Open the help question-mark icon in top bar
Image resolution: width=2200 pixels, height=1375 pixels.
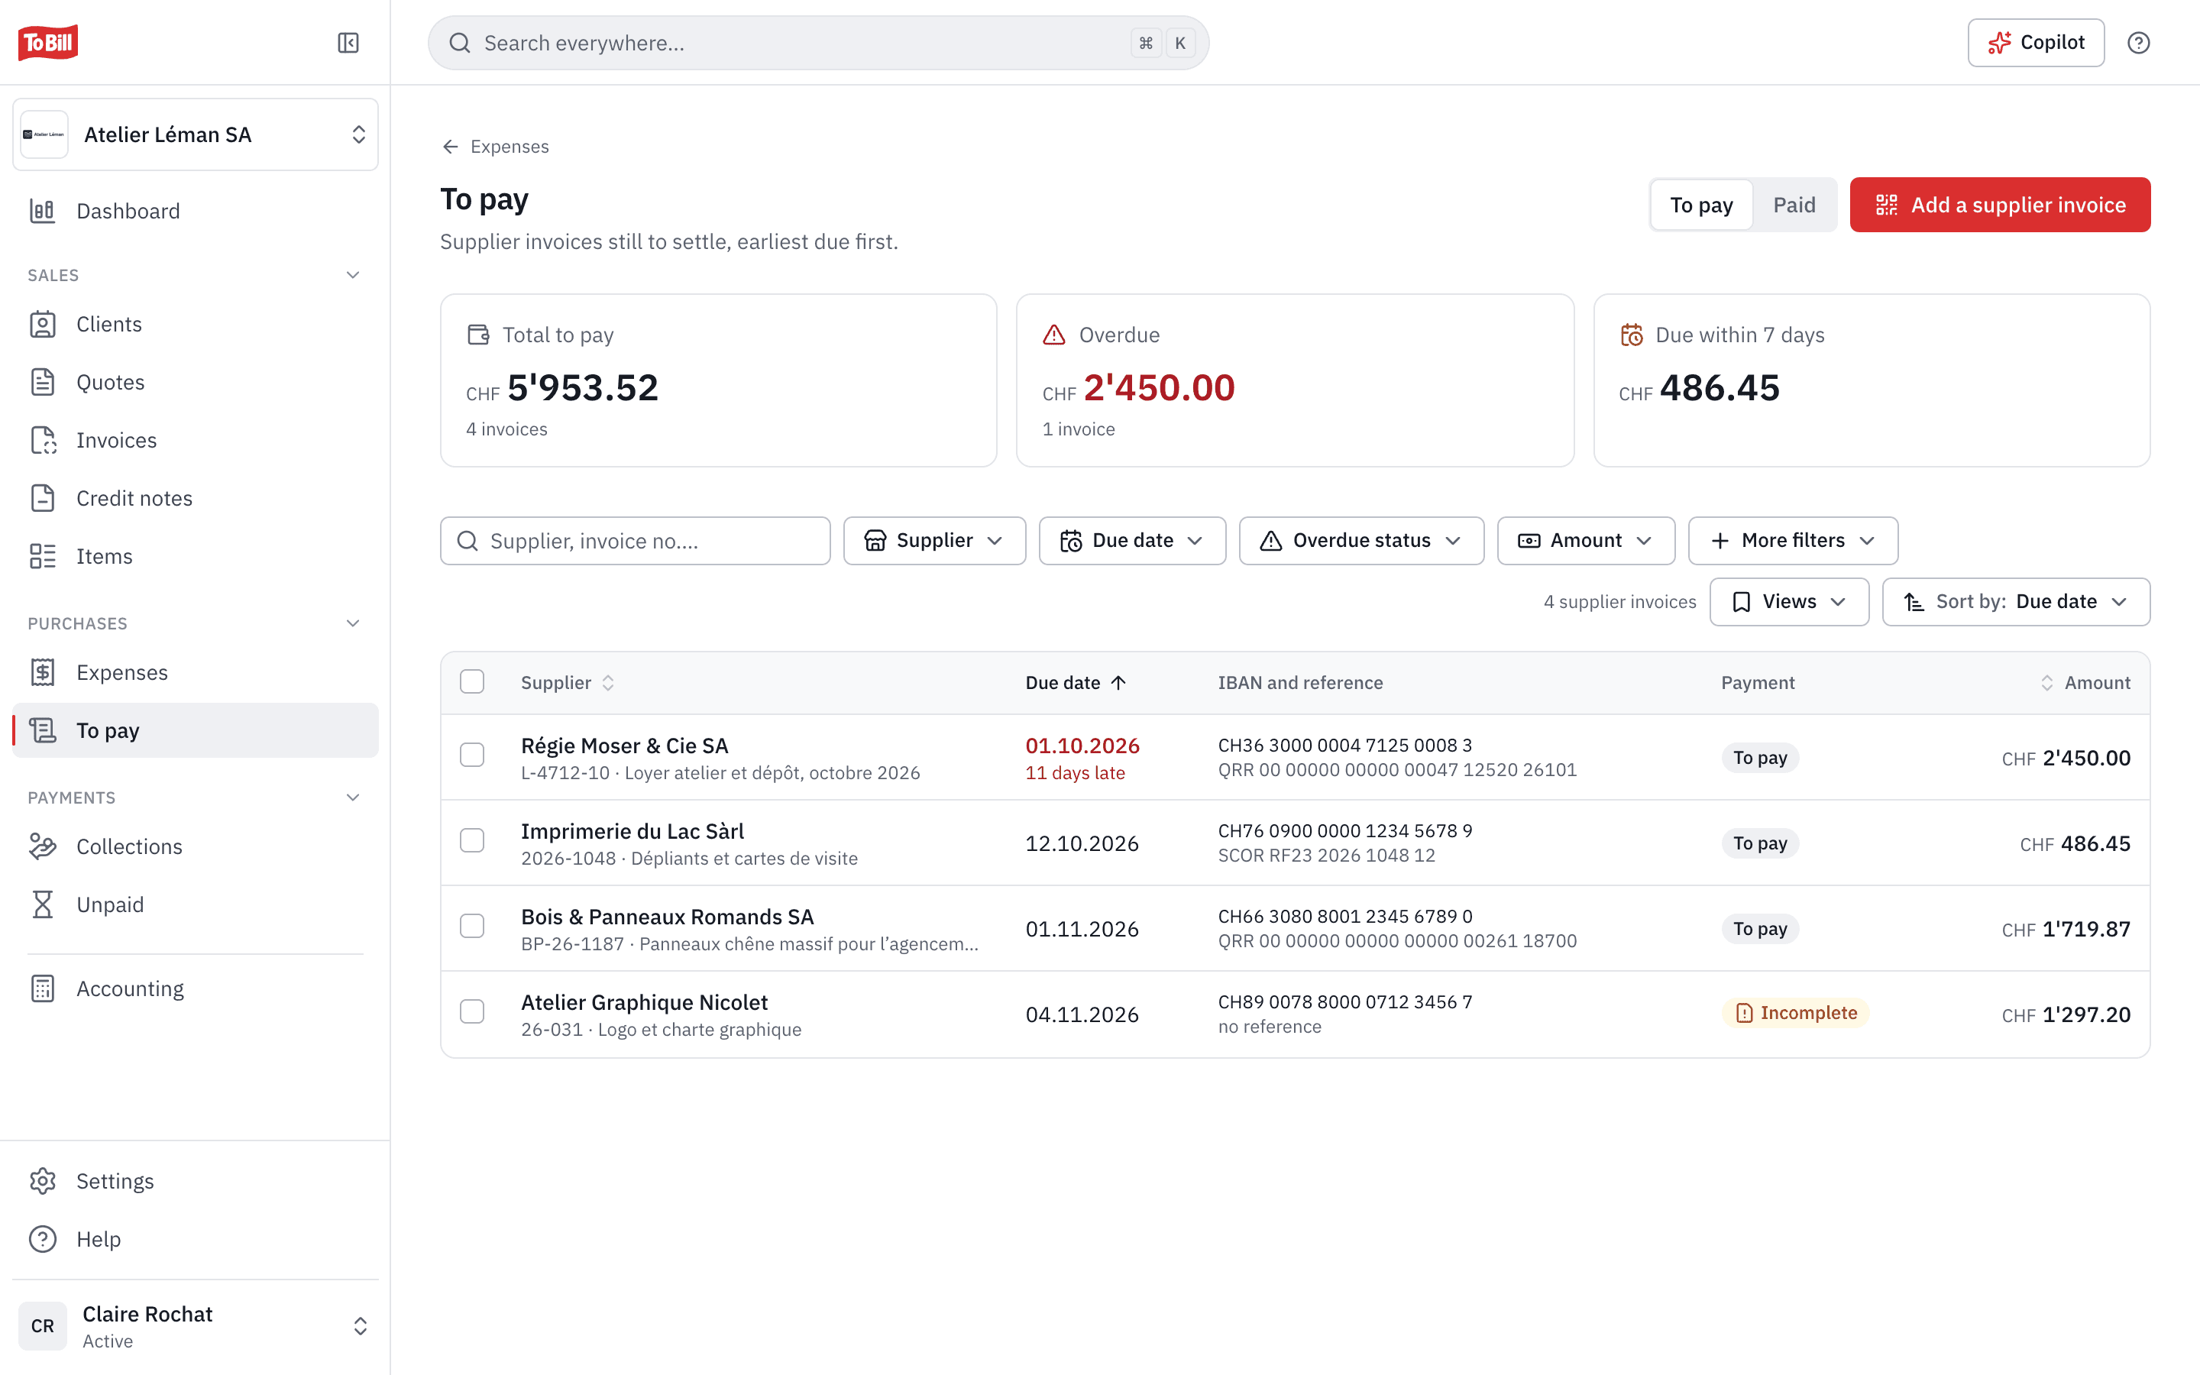click(x=2138, y=43)
